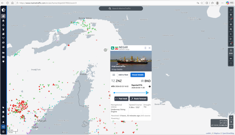Open the anchor ports icon in left sidebar
Image resolution: width=235 pixels, height=135 pixels.
click(x=3, y=25)
